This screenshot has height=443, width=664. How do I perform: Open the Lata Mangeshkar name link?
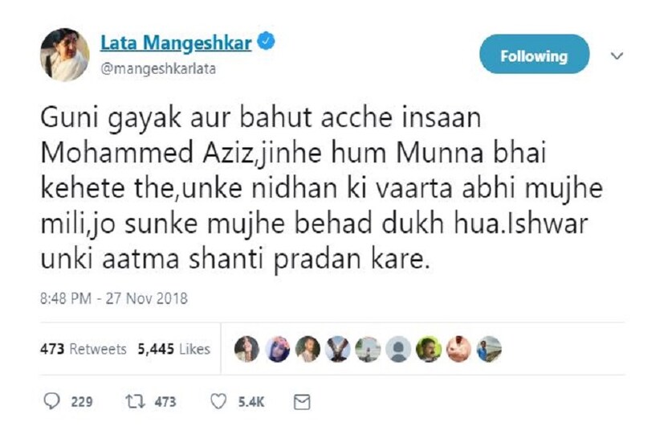tap(176, 45)
